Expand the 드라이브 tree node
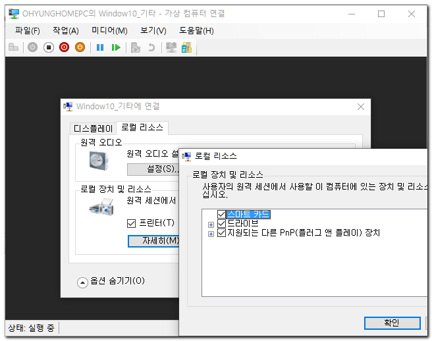 tap(211, 224)
